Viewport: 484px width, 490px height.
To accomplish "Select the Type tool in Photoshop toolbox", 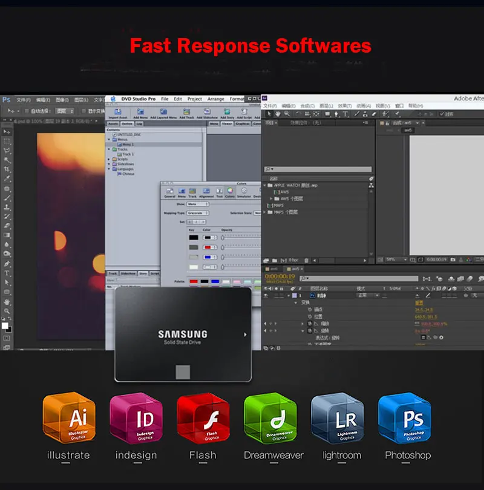I will coord(7,273).
